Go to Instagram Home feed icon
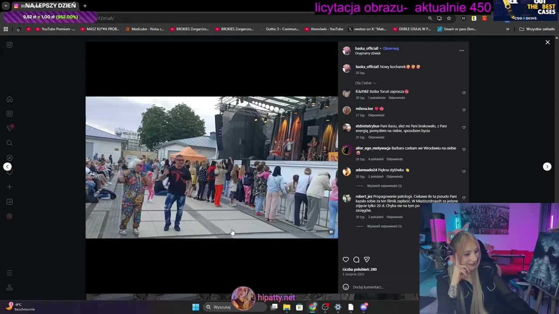 pos(10,99)
